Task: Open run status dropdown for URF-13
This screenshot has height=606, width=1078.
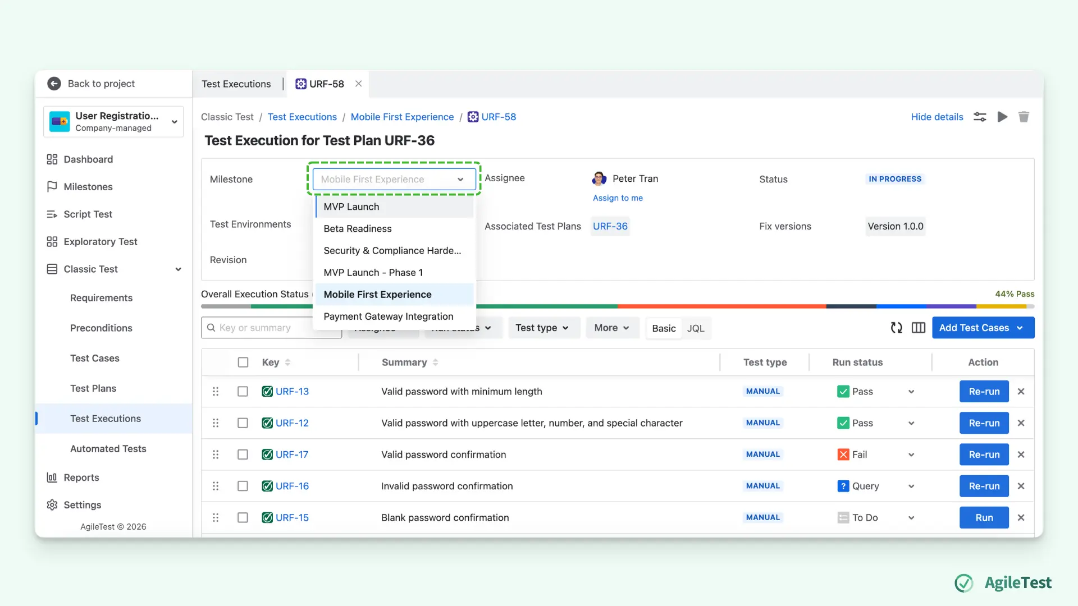Action: tap(911, 392)
